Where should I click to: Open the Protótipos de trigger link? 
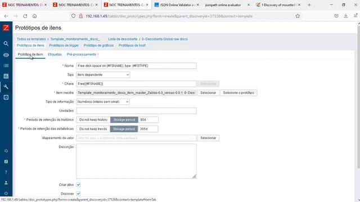(64, 45)
